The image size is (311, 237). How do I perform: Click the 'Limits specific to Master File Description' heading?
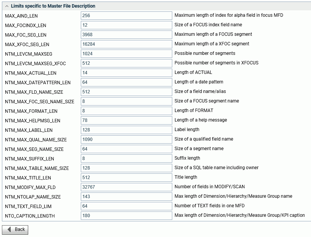tap(53, 6)
